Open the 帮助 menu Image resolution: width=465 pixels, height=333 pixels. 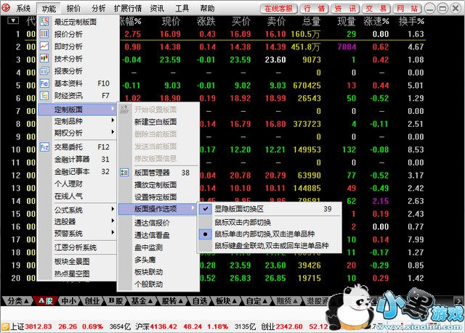(x=207, y=8)
